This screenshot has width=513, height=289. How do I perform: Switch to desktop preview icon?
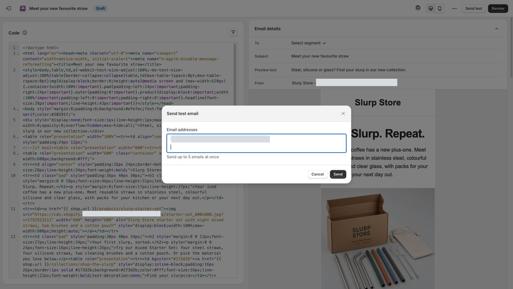click(431, 9)
